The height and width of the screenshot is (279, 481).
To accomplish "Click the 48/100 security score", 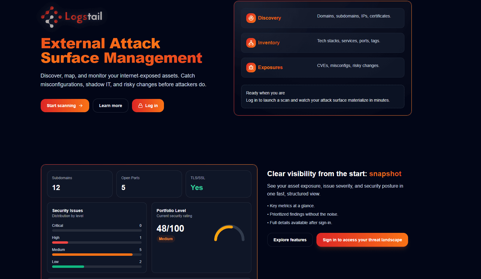I will pyautogui.click(x=170, y=229).
